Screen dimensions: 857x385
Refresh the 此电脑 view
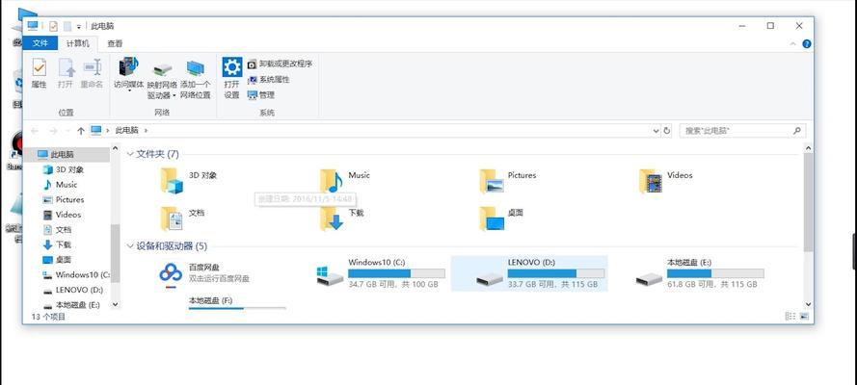(667, 131)
